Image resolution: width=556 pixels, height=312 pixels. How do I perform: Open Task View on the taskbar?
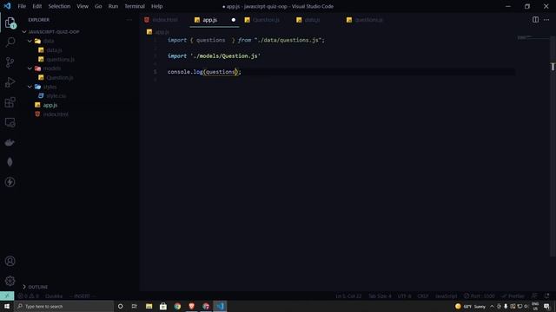(x=135, y=306)
